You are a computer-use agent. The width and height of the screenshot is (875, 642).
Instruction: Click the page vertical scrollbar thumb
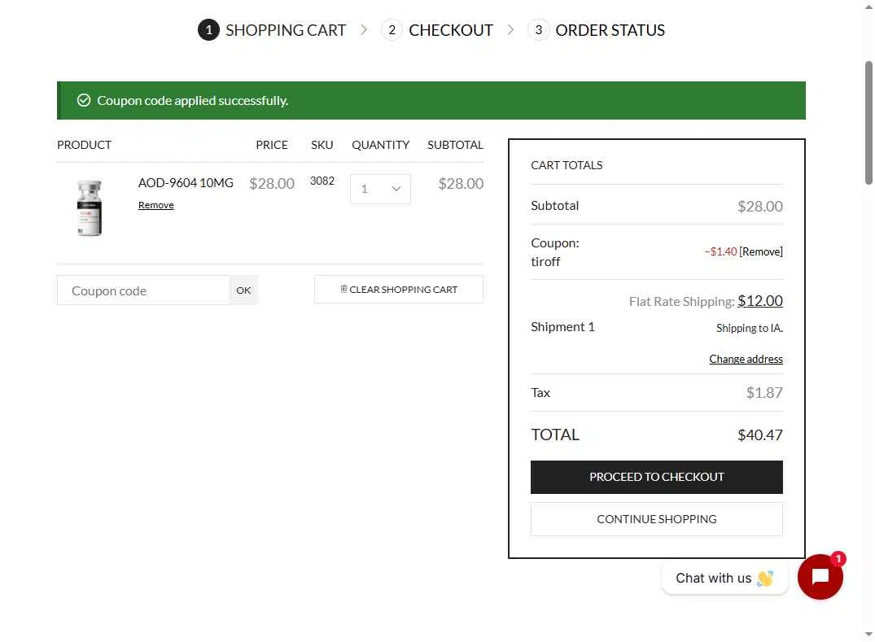click(868, 123)
